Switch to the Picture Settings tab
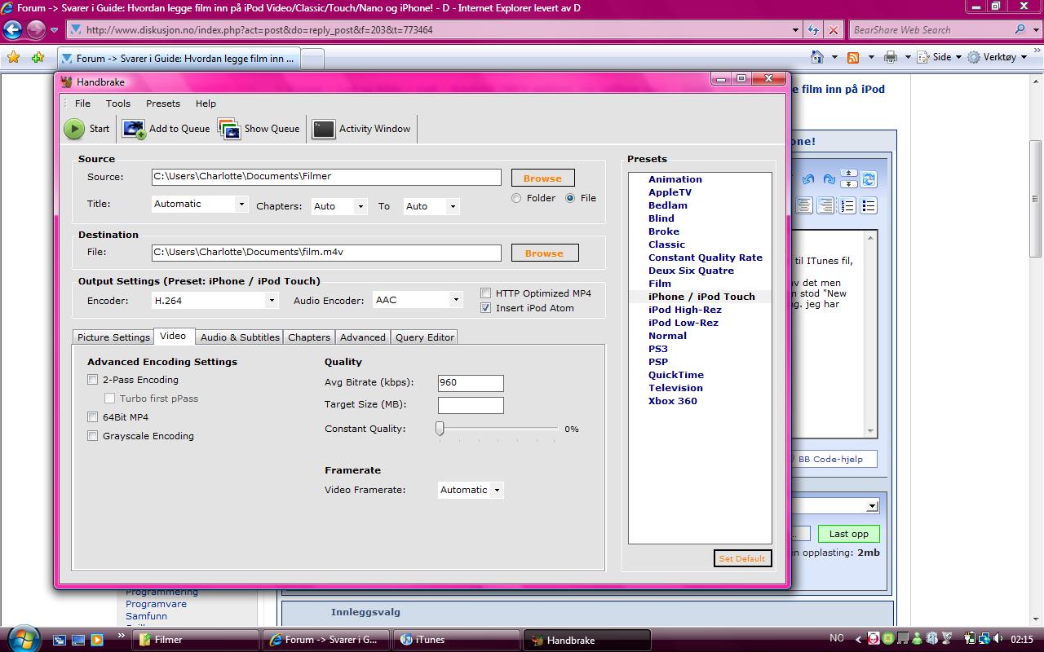The width and height of the screenshot is (1044, 652). click(113, 337)
